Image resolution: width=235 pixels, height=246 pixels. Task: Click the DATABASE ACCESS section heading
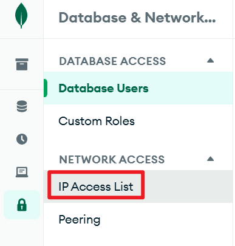tap(112, 61)
